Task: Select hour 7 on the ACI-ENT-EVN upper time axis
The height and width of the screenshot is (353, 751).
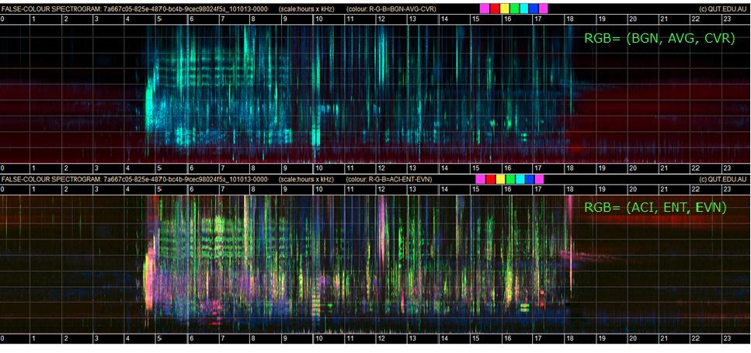Action: pyautogui.click(x=223, y=189)
